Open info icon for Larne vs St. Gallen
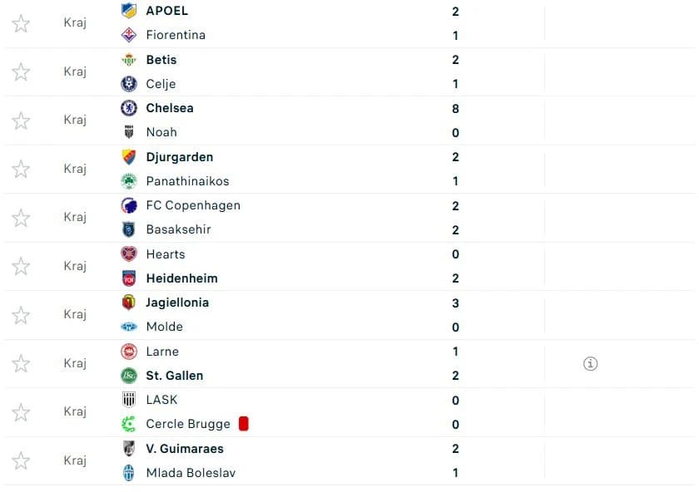Screen dimensions: 699x492 (590, 364)
